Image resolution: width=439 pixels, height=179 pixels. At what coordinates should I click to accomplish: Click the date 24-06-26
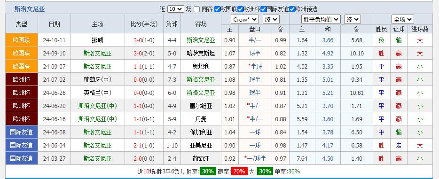click(x=54, y=93)
